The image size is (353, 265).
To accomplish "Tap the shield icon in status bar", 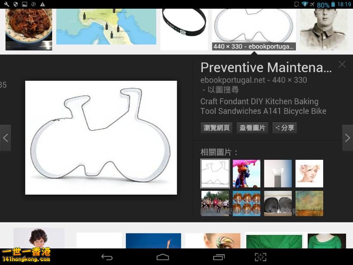I will pyautogui.click(x=16, y=4).
